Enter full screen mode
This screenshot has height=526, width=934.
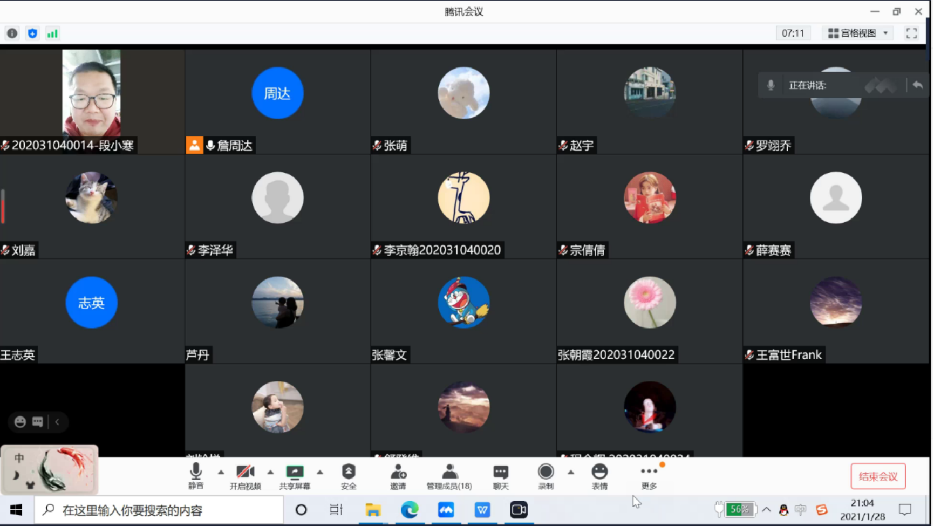point(911,33)
